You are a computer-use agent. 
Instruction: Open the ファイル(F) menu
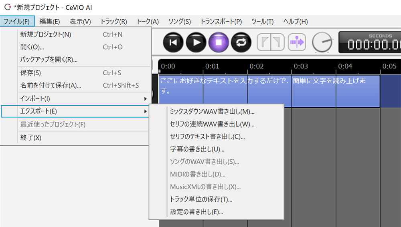(17, 22)
